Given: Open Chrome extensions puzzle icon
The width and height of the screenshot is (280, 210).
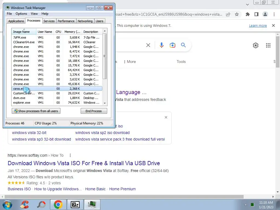Looking at the screenshot, I should tap(248, 14).
